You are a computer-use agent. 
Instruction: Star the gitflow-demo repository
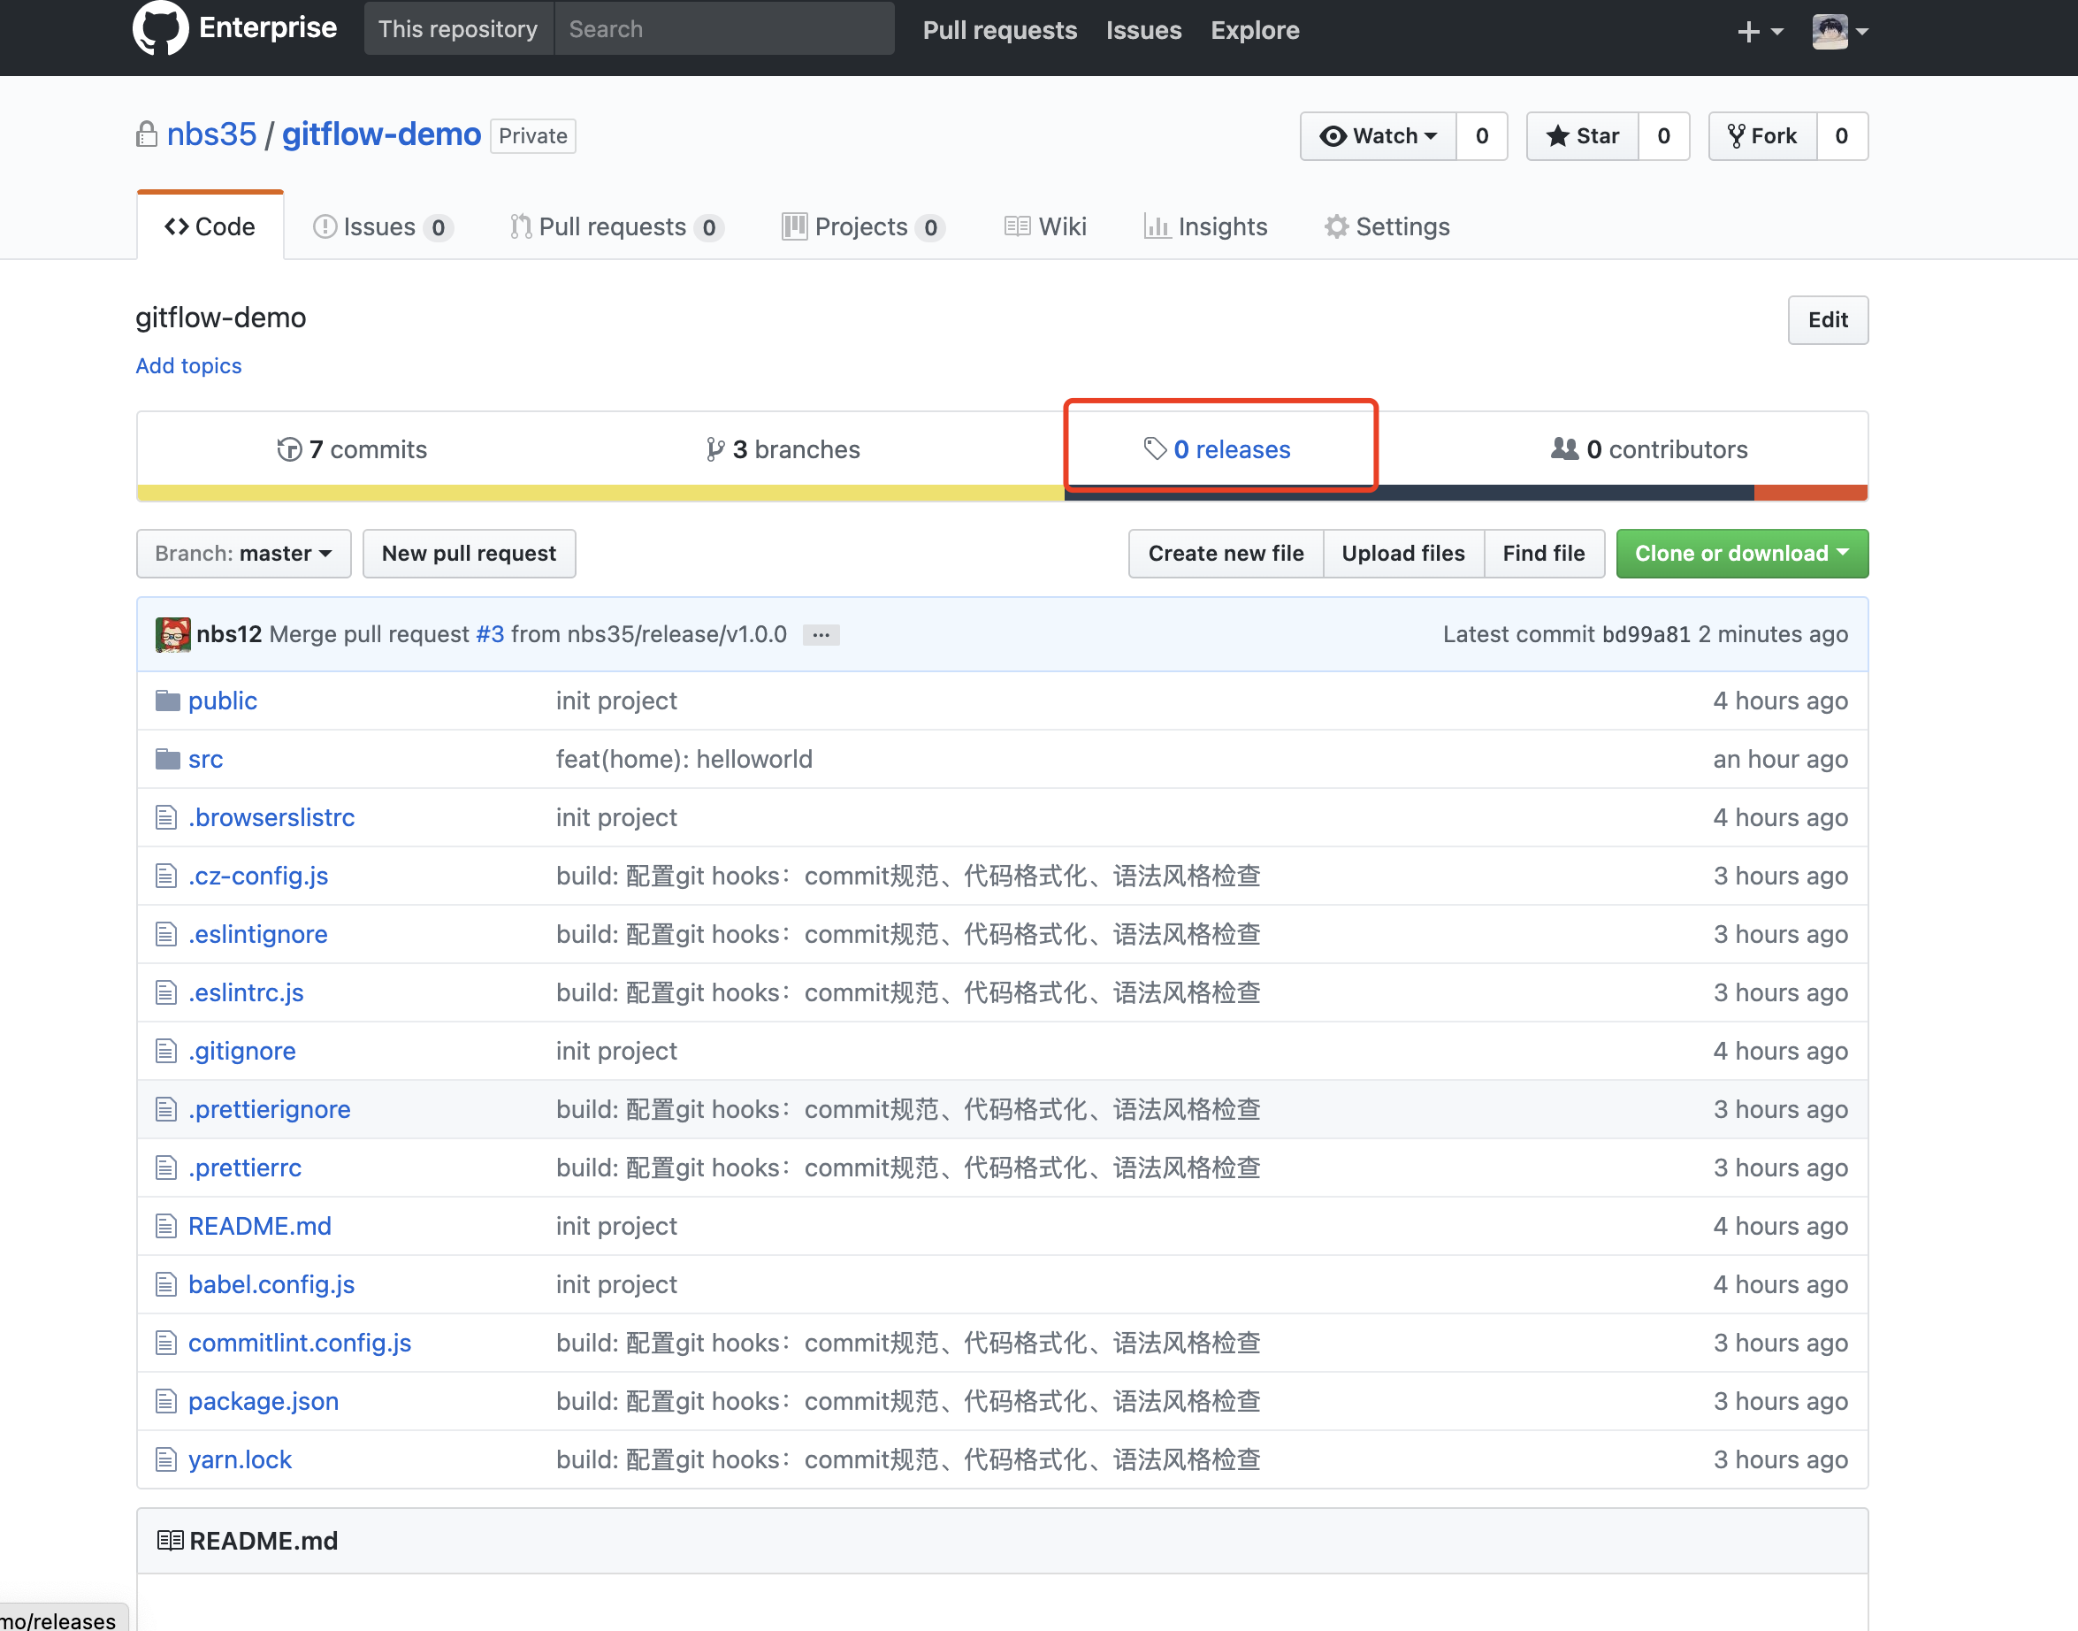(x=1583, y=135)
